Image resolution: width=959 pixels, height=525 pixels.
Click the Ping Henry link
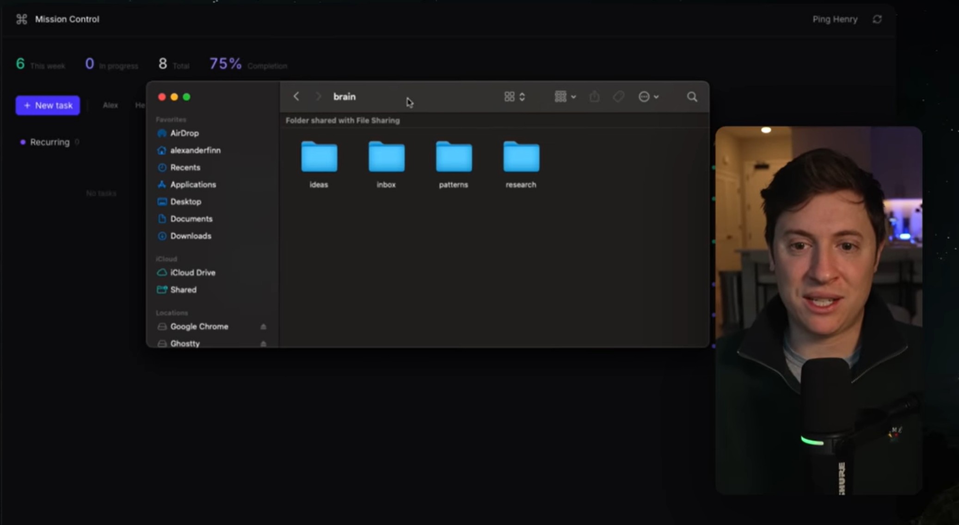click(835, 19)
